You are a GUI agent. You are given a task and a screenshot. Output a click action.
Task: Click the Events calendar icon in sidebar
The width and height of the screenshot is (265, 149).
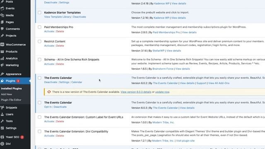coord(2,8)
